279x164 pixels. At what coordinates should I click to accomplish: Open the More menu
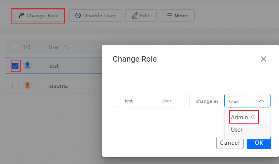point(177,16)
